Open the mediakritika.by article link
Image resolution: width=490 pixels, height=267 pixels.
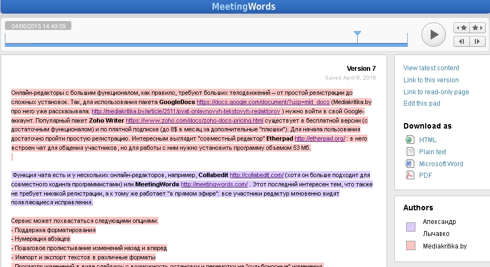[186, 111]
